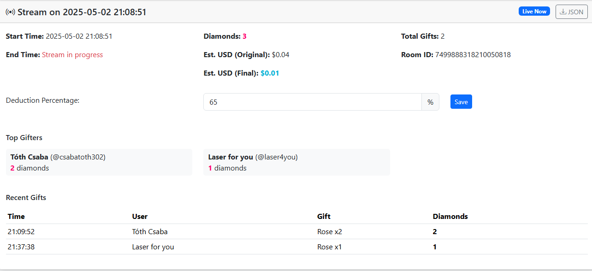592x271 pixels.
Task: Click the stream title heading text
Action: 82,12
